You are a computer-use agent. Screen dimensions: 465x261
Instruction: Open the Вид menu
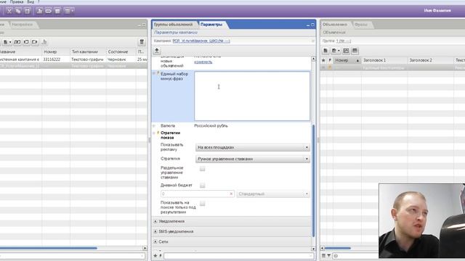click(x=31, y=1)
